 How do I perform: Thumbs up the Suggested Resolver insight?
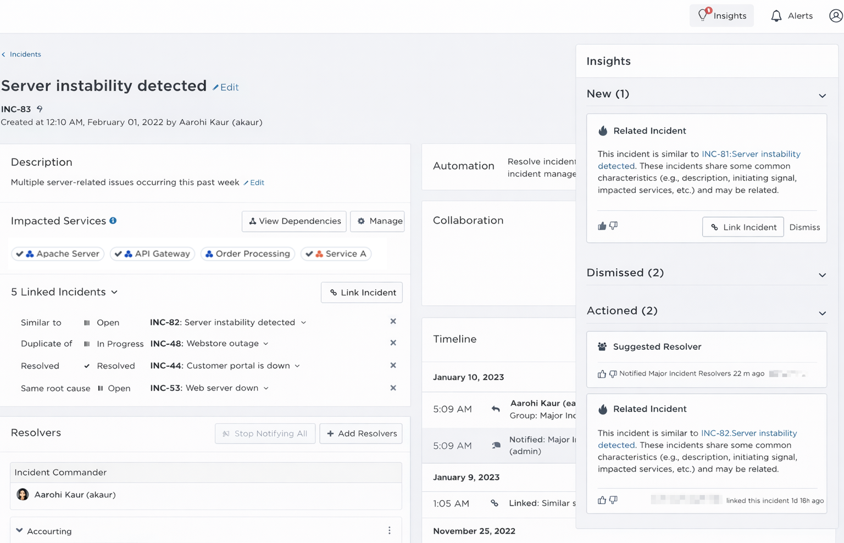click(602, 374)
